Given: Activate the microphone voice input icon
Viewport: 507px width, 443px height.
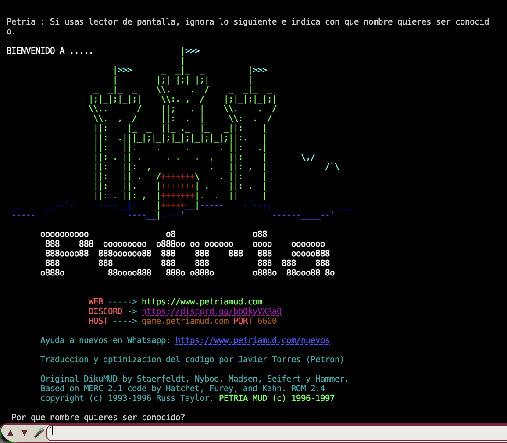Looking at the screenshot, I should 39,432.
